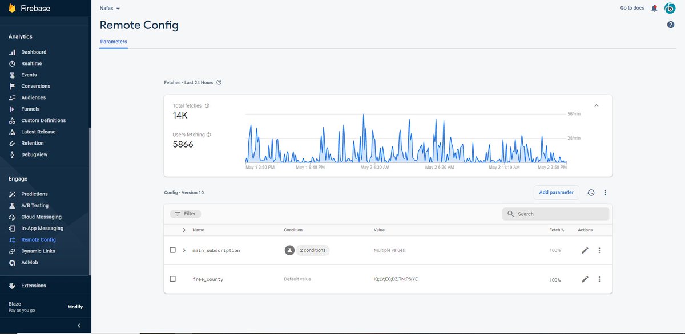Open Custom Definitions
The height and width of the screenshot is (334, 685).
coord(43,120)
